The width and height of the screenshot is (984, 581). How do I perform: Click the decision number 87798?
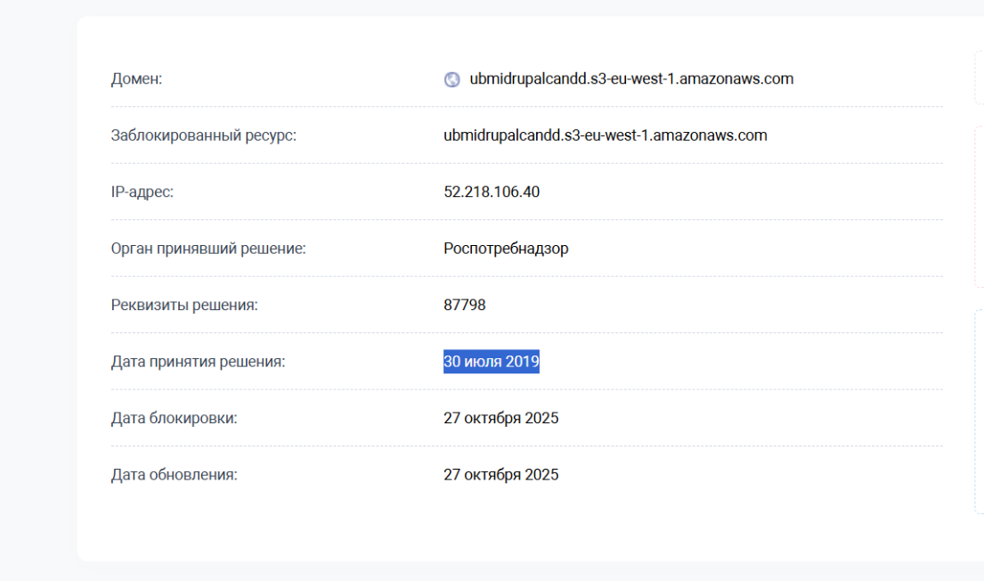coord(465,305)
